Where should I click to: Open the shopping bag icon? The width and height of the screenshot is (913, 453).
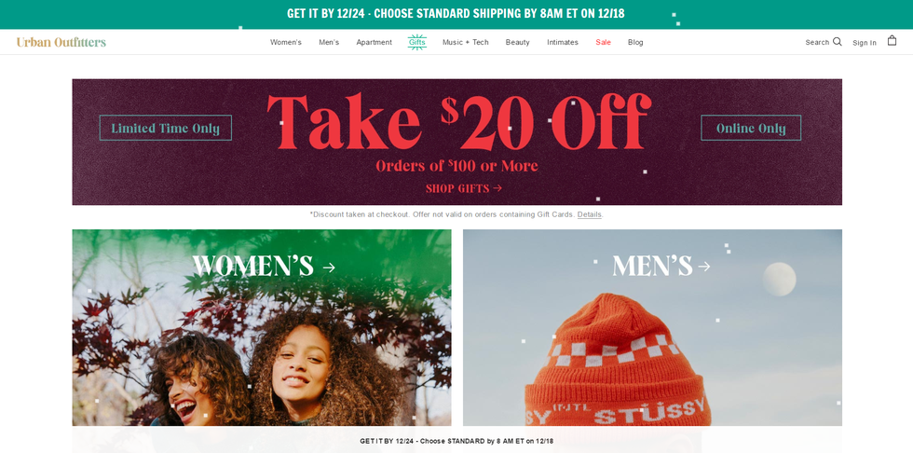pos(892,41)
